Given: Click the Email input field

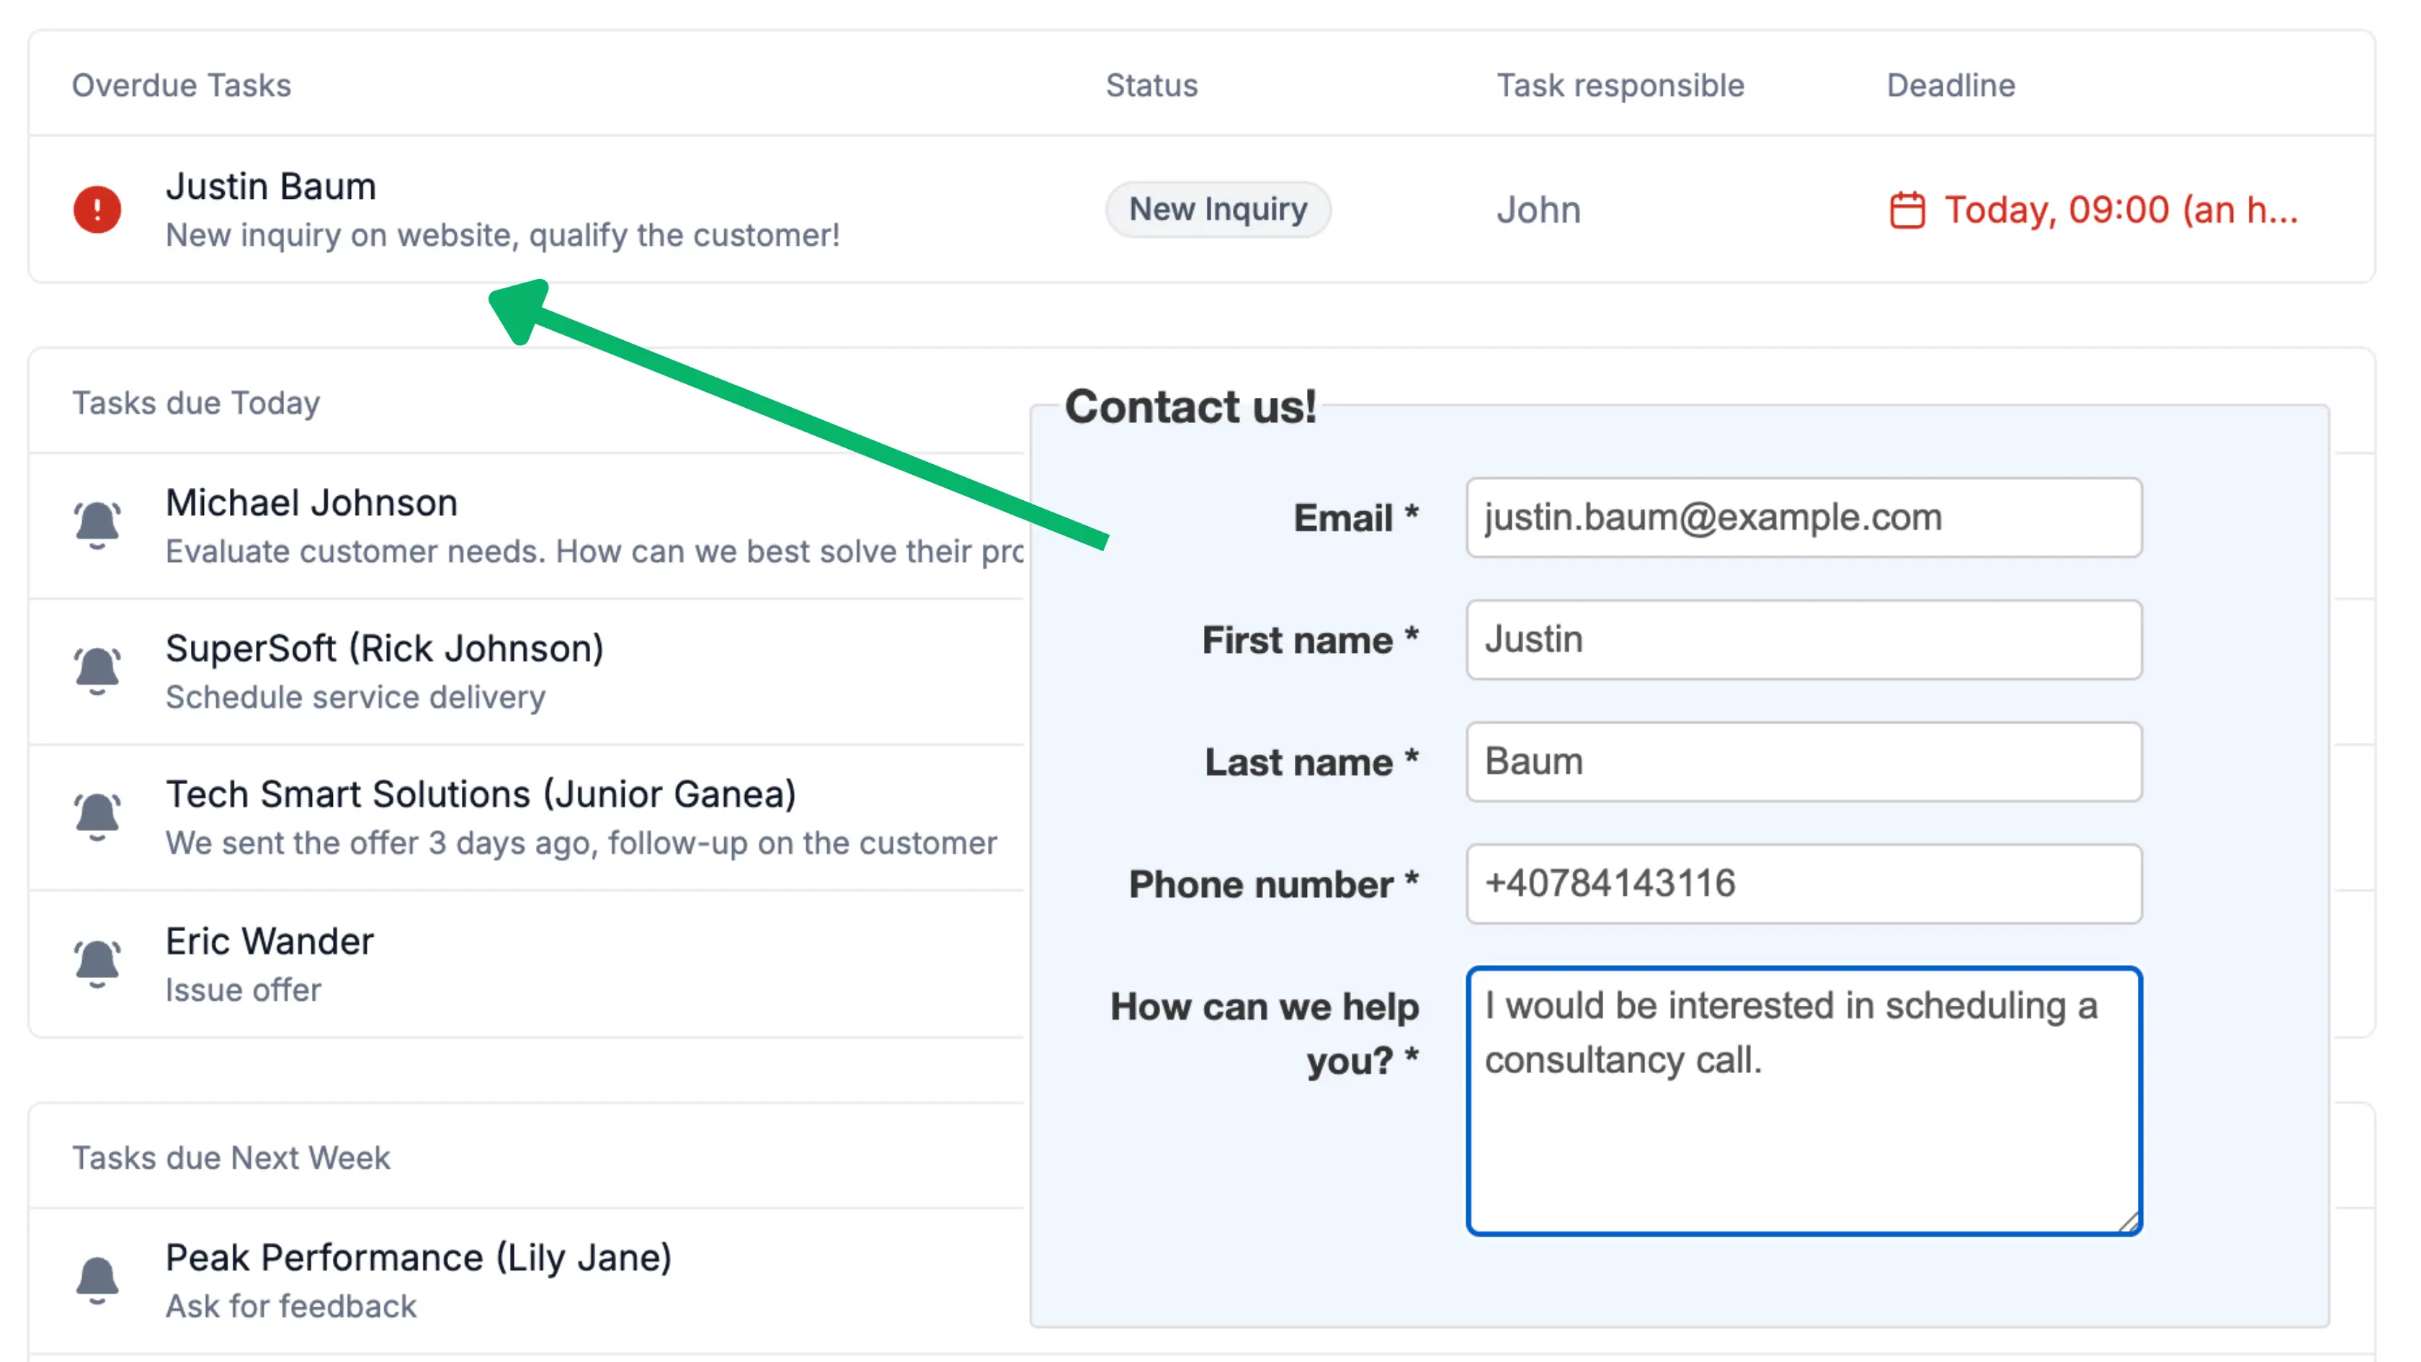Looking at the screenshot, I should click(x=1803, y=517).
